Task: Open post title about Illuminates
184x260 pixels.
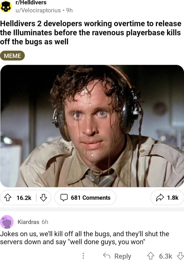Action: click(x=91, y=33)
